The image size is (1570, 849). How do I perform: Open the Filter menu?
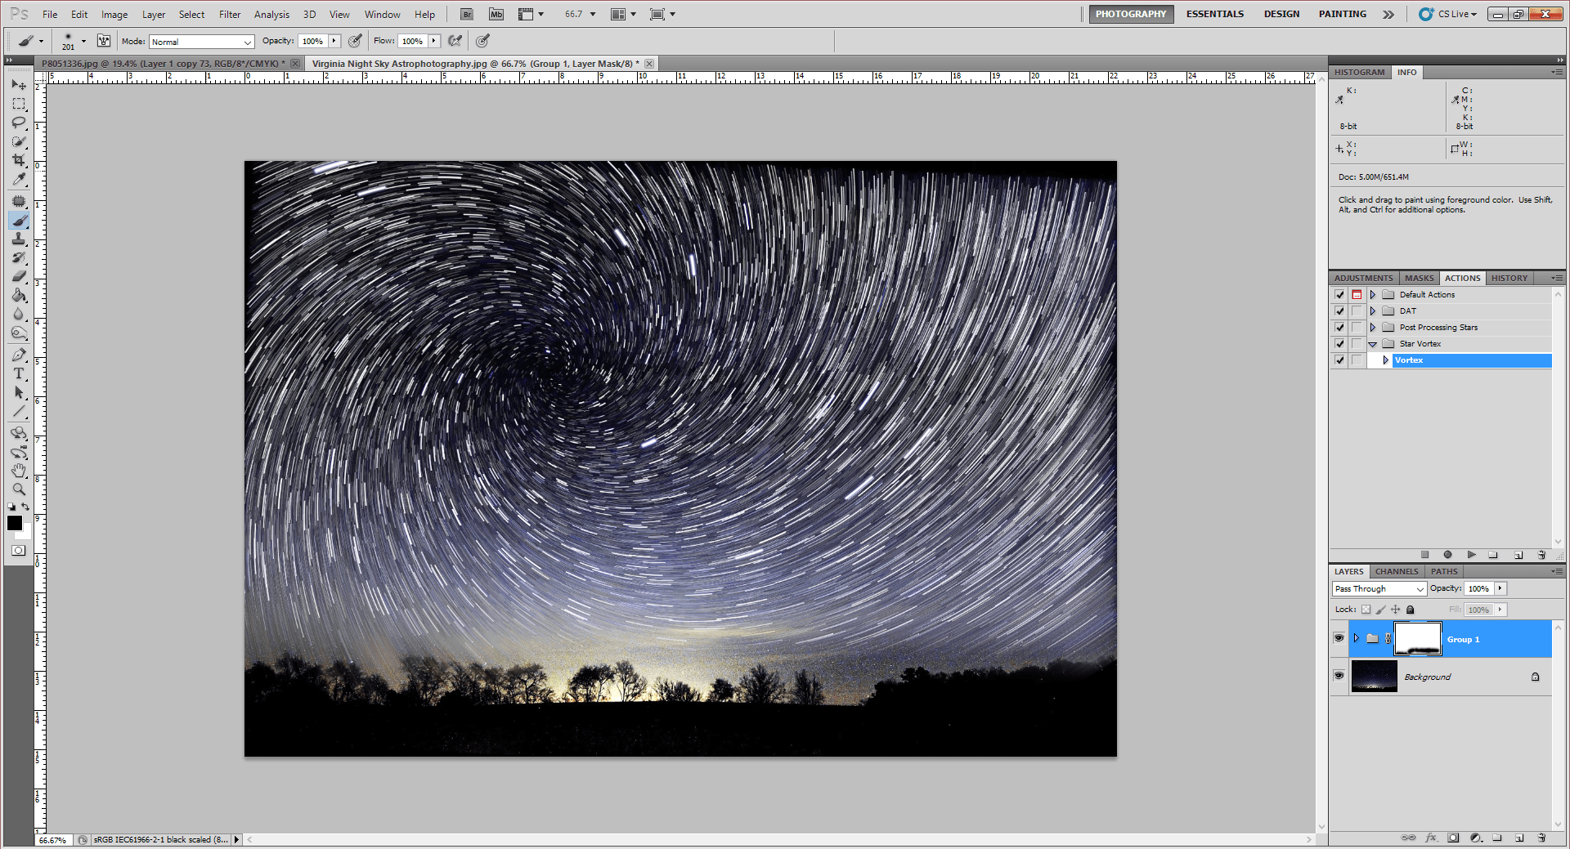(229, 14)
